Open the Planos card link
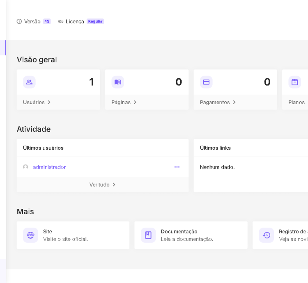Viewport: 308px width, 283px height. (297, 102)
